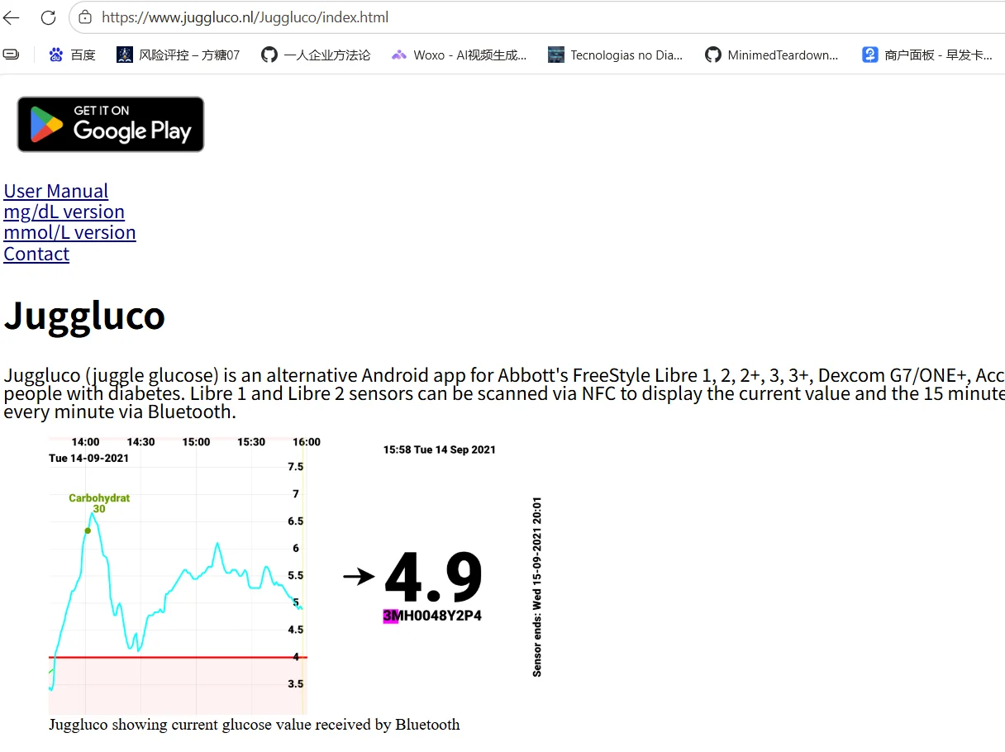Viewport: 1005px width, 752px height.
Task: Click the sensor ID 3MH0048Y2P4
Action: pyautogui.click(x=432, y=616)
